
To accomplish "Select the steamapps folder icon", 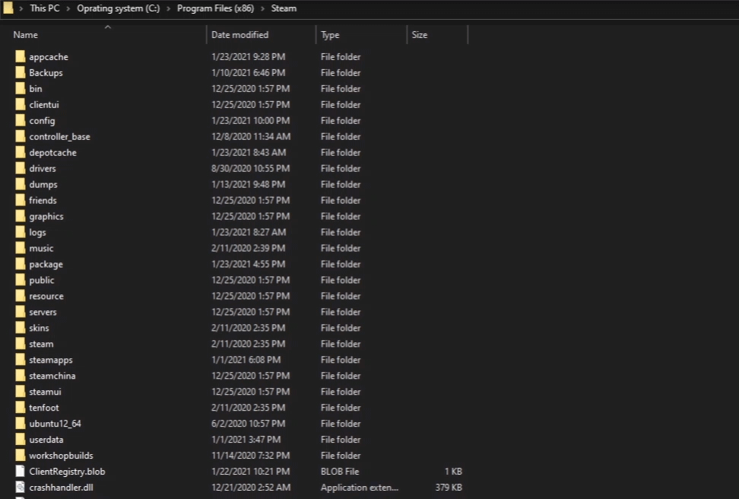I will (x=20, y=360).
